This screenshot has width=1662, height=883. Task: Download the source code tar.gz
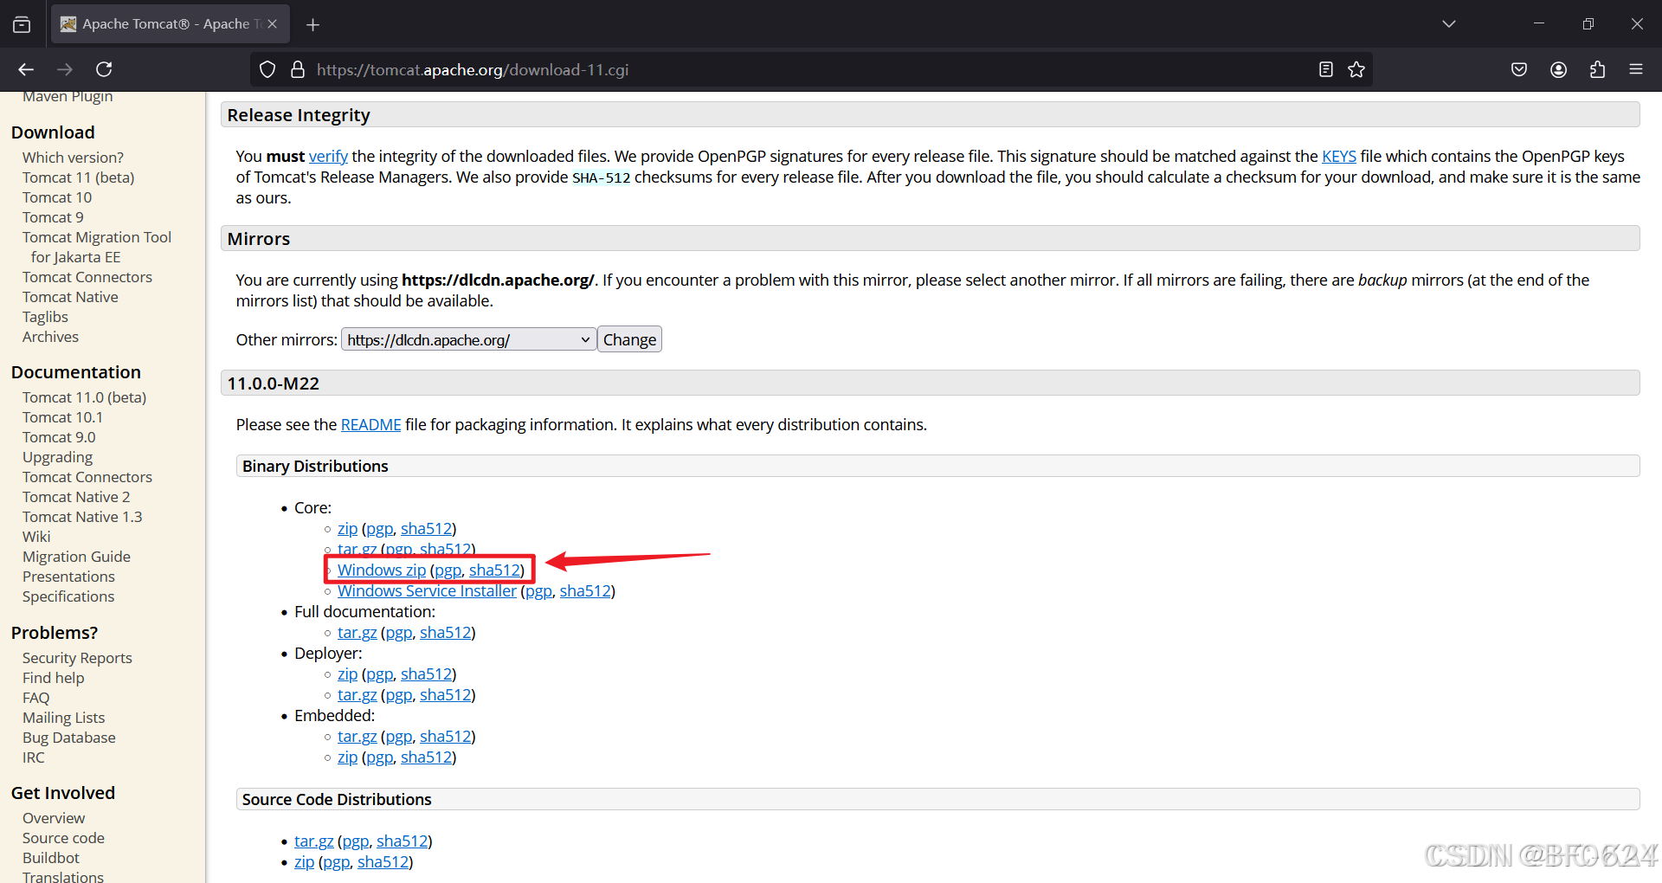point(313,841)
